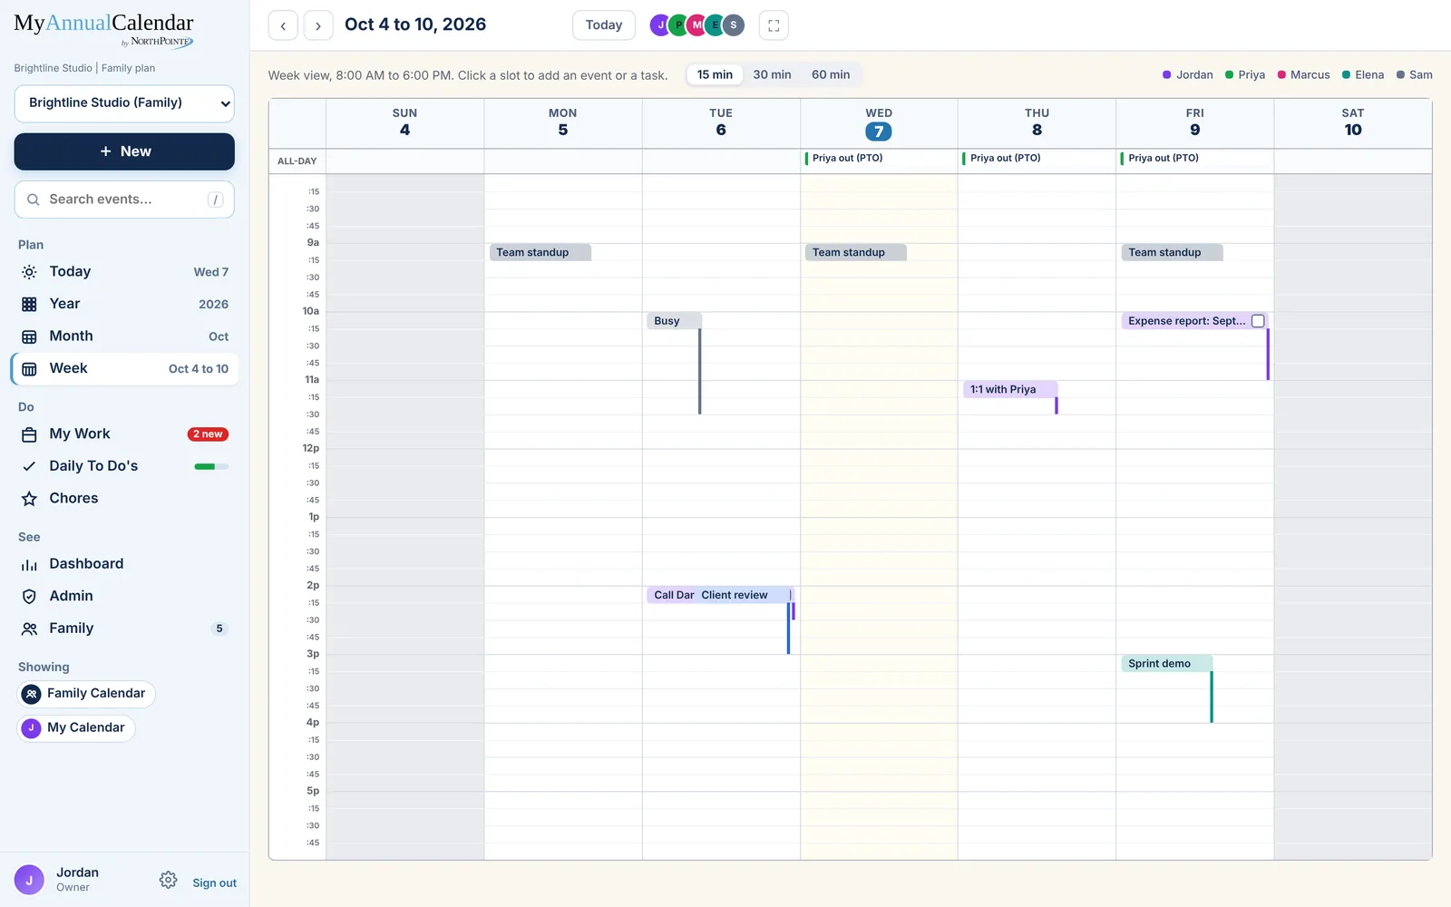The image size is (1451, 907).
Task: Open the Brightline Studio (Family) dropdown
Action: [x=124, y=103]
